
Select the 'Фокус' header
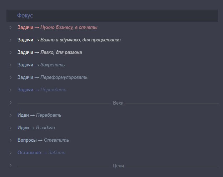tap(112, 16)
